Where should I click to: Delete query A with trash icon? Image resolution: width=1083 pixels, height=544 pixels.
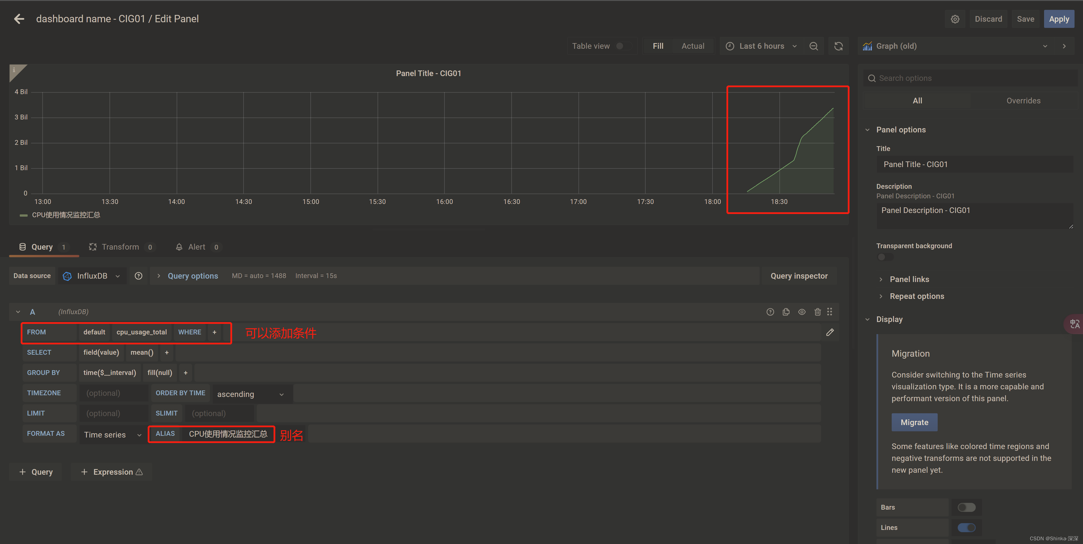pos(817,312)
